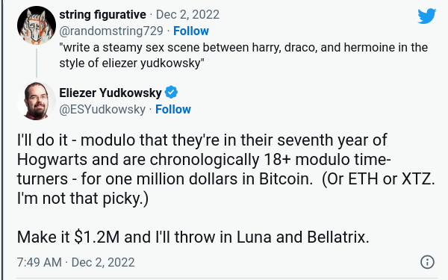Click the 'I'm not that picky.)' line

tap(83, 199)
